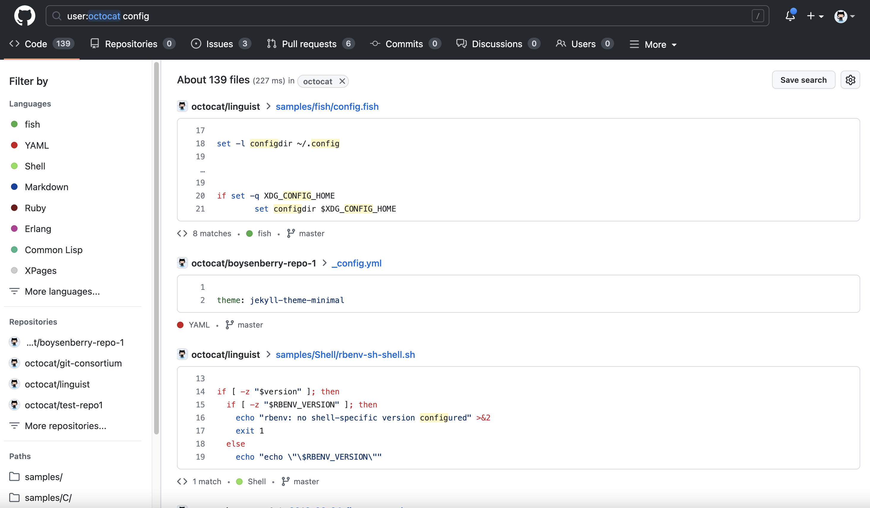This screenshot has height=508, width=870.
Task: Click octocat avatar beside rbenv-sh-shell.sh result
Action: [182, 354]
